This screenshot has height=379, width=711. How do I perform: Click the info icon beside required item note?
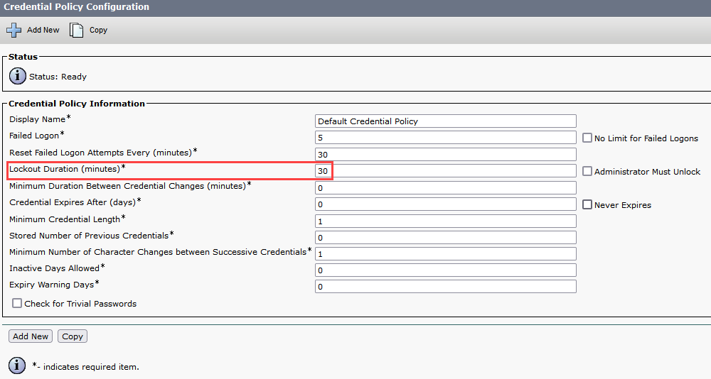(18, 366)
